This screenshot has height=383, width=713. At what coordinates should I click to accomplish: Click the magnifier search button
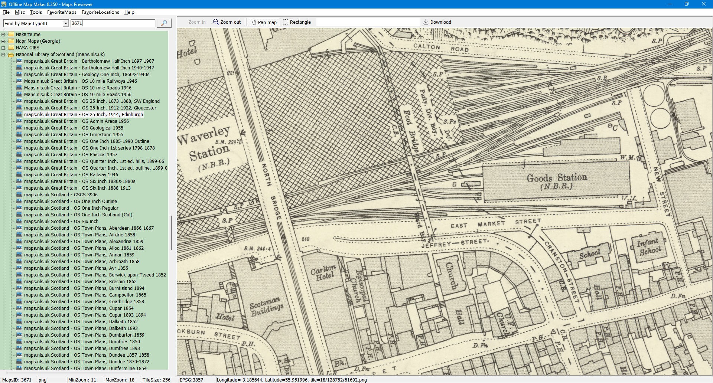click(x=164, y=23)
